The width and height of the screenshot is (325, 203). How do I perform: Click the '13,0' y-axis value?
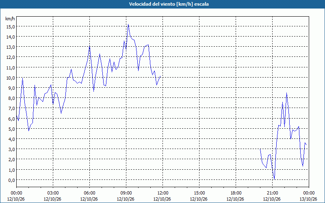tap(11, 47)
